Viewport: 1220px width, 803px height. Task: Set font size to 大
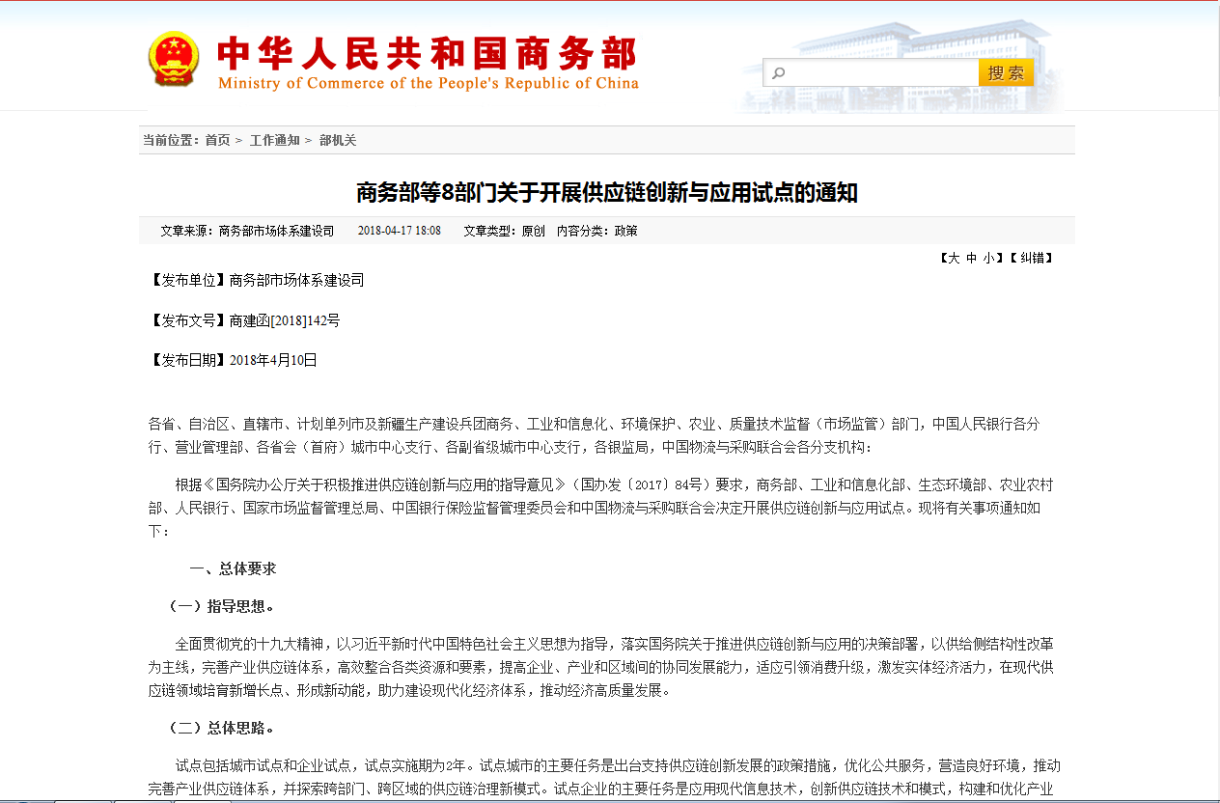954,258
